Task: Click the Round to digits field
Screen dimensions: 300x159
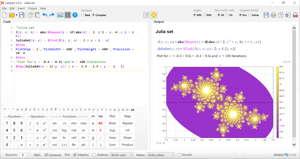Action: 23,155
